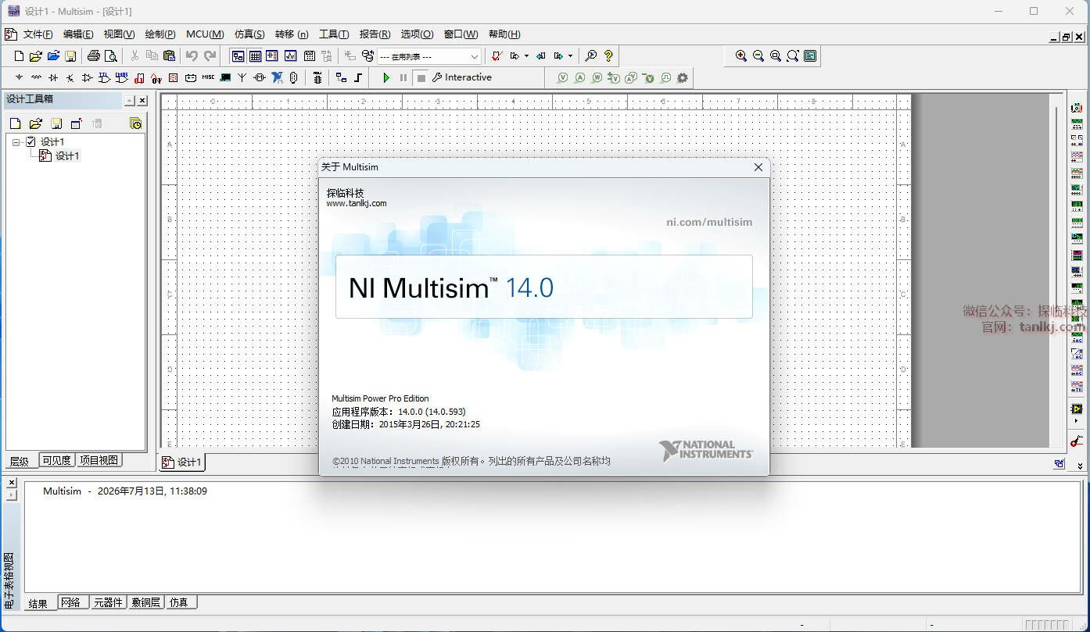Open the arrow beside Forward annotate icon
1090x632 pixels.
[570, 56]
